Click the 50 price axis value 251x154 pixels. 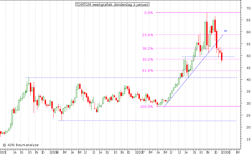[x=248, y=56]
